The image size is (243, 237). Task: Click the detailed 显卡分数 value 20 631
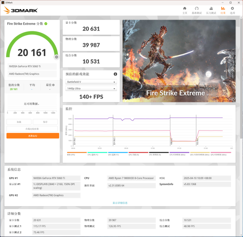[56, 220]
